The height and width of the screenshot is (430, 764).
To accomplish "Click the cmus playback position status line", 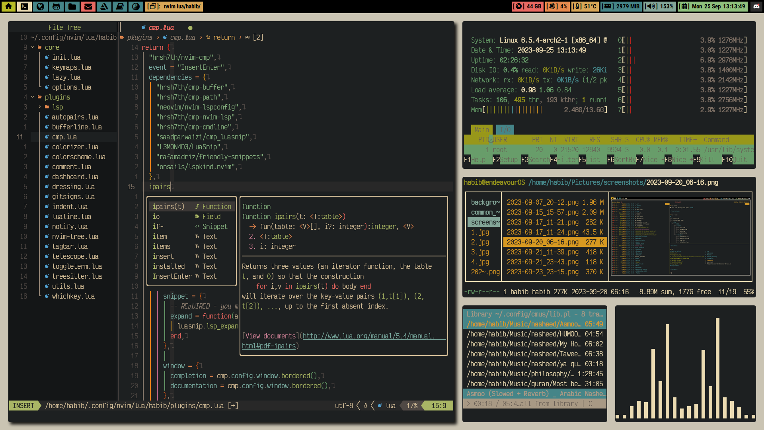I will click(x=534, y=404).
